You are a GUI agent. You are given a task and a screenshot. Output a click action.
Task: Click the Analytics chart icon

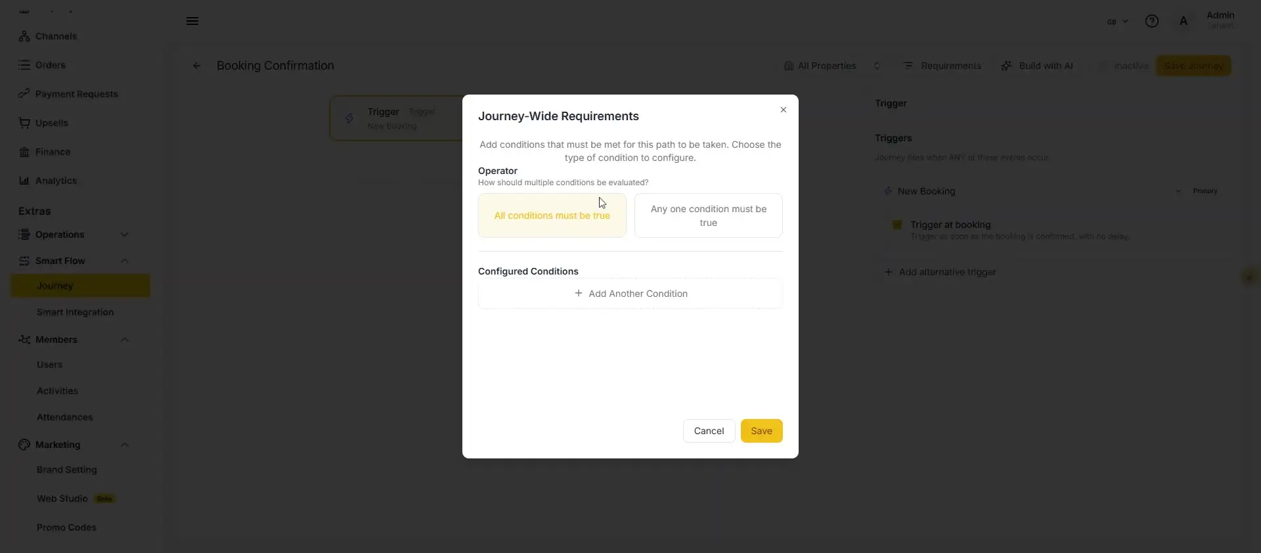coord(24,181)
